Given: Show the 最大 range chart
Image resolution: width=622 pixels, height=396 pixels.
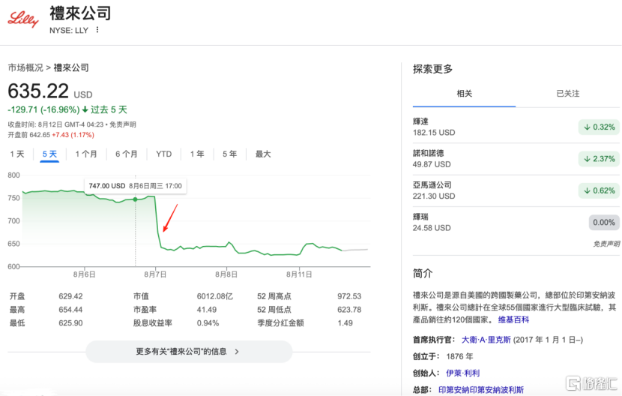Looking at the screenshot, I should tap(263, 154).
